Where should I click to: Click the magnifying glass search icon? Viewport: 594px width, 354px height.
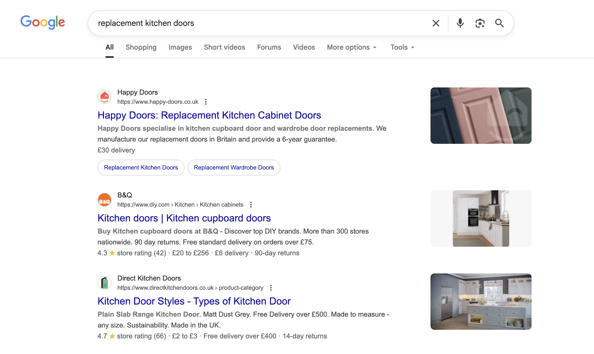click(x=499, y=23)
